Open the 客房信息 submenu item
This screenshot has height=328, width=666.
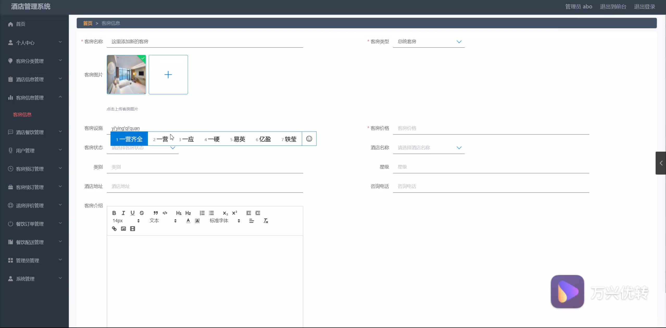22,114
